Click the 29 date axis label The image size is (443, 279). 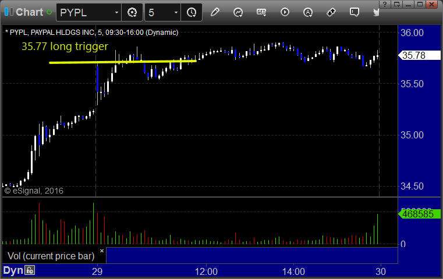point(97,271)
